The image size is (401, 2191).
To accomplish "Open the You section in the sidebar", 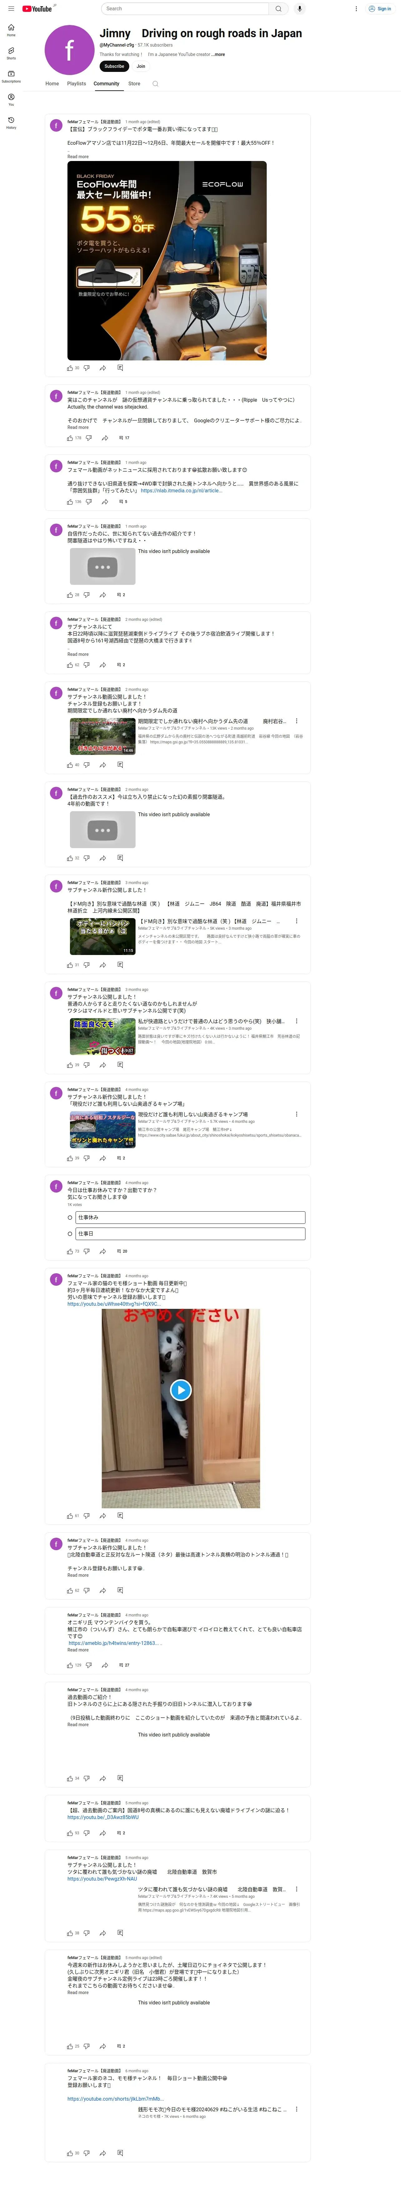I will [11, 99].
